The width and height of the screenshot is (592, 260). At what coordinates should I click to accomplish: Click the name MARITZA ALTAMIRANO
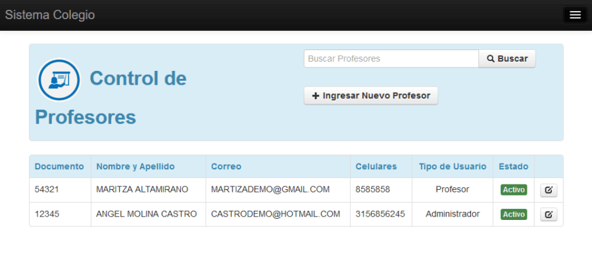pos(142,190)
